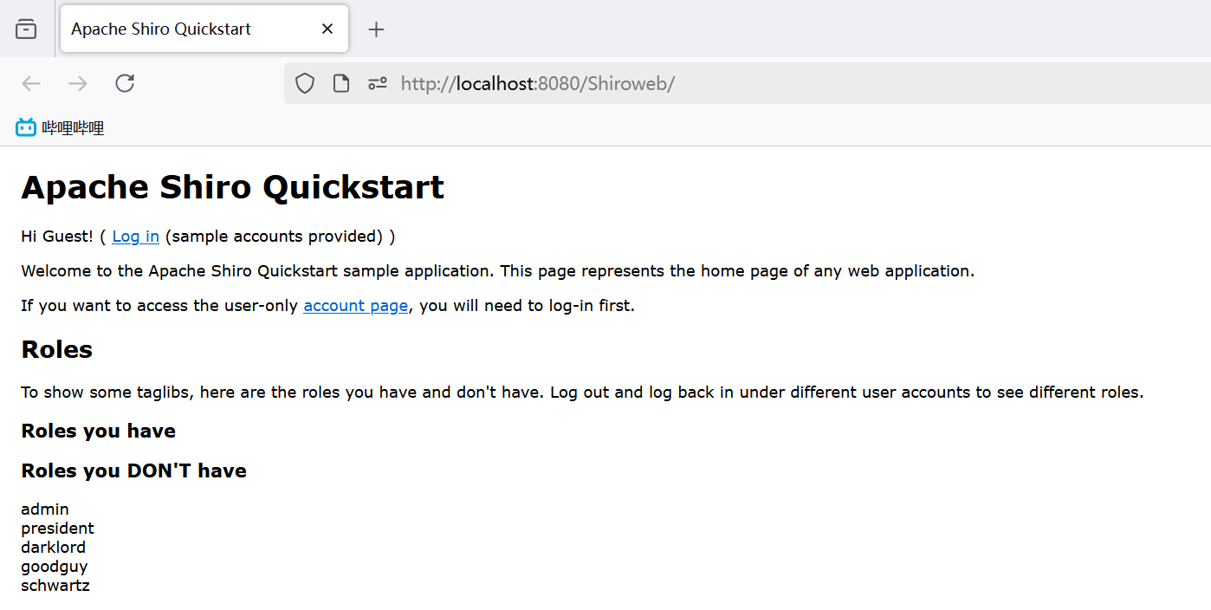The height and width of the screenshot is (610, 1211).
Task: Click the Apache Shiro Quickstart page heading
Action: [x=232, y=187]
